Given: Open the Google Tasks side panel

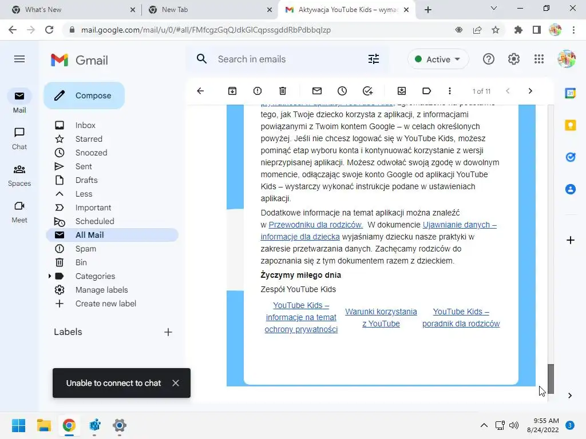Looking at the screenshot, I should (x=571, y=157).
